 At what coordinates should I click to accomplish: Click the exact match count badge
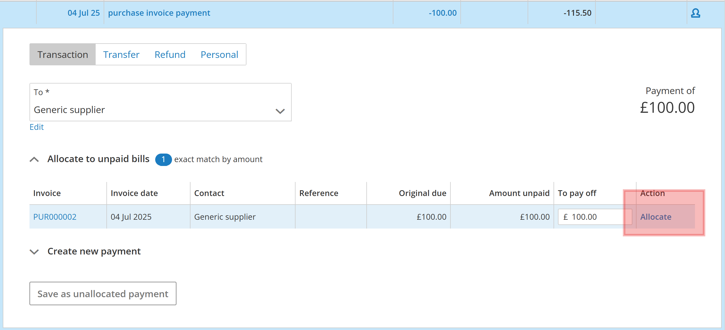[x=163, y=160]
